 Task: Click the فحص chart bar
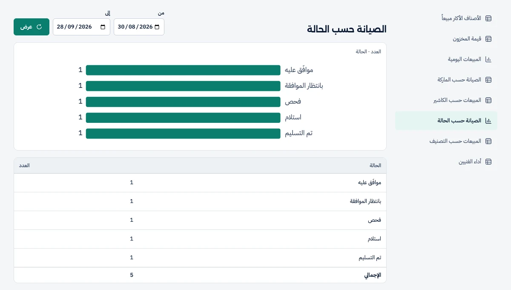click(183, 101)
